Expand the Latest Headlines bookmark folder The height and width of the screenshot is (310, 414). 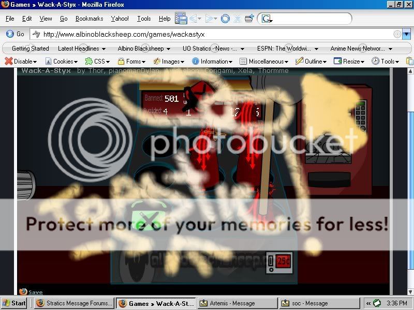tap(82, 49)
